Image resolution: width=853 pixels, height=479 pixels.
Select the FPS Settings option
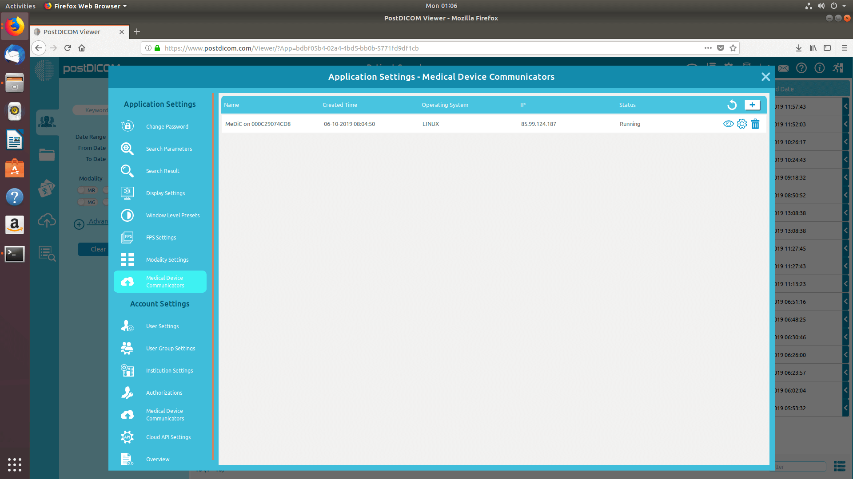point(160,237)
